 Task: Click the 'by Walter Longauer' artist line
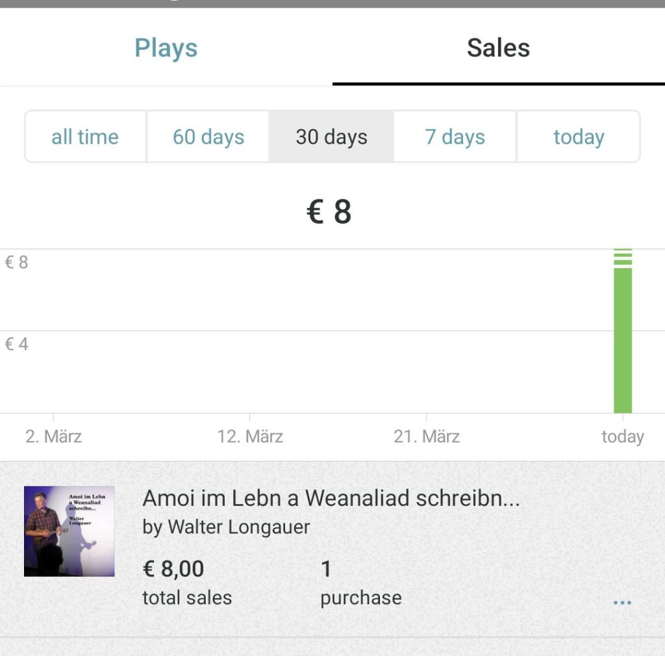pos(226,527)
